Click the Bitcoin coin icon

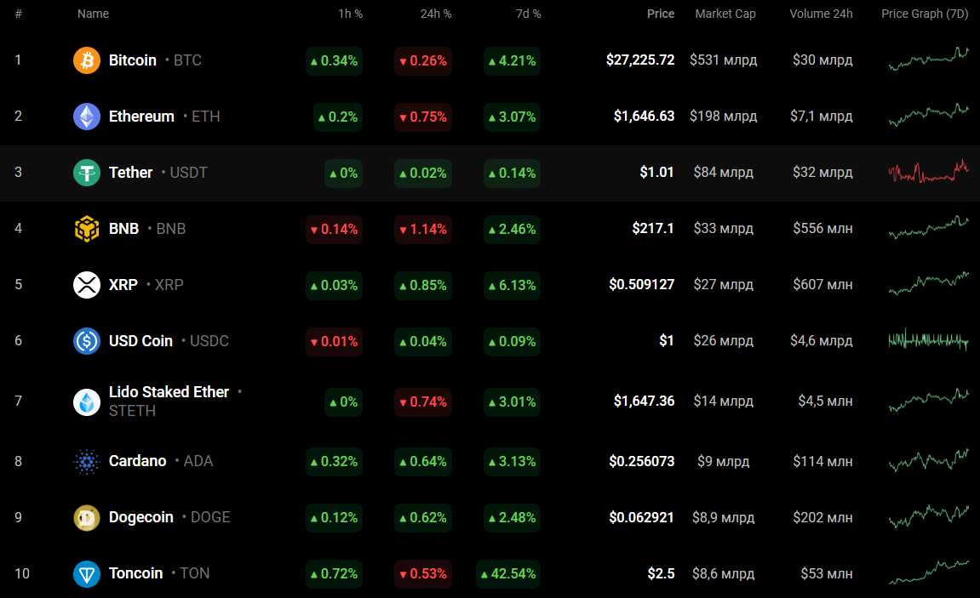87,60
